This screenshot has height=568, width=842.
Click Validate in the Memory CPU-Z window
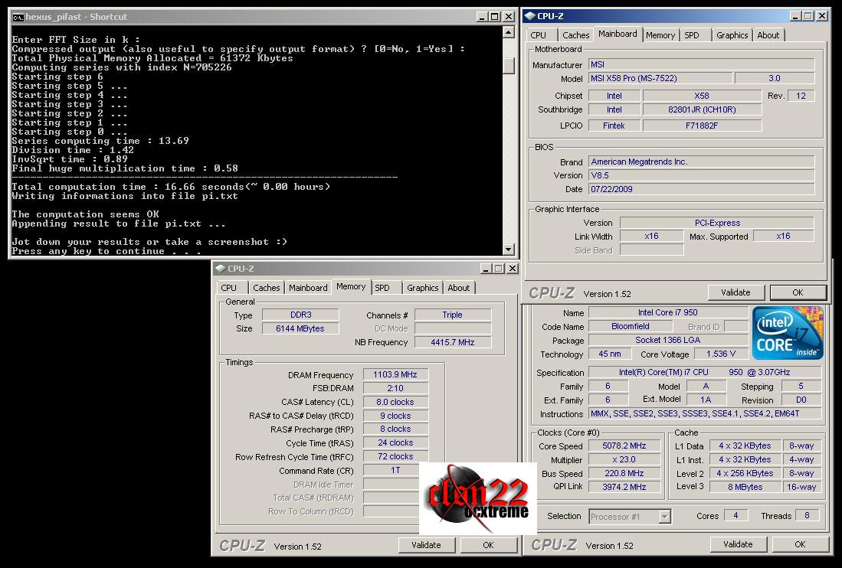coord(426,545)
